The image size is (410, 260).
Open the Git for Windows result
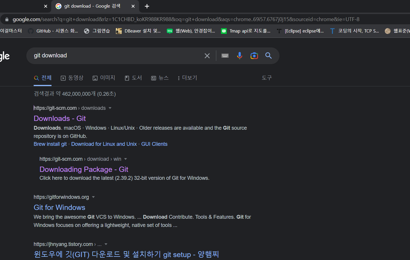(x=59, y=208)
